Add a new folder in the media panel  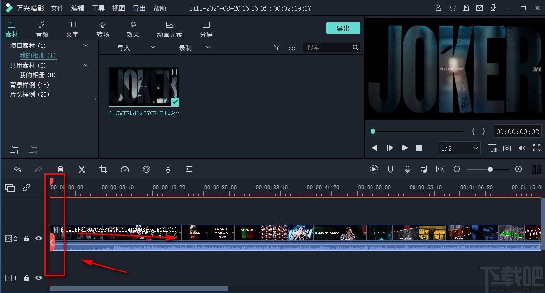[x=14, y=149]
